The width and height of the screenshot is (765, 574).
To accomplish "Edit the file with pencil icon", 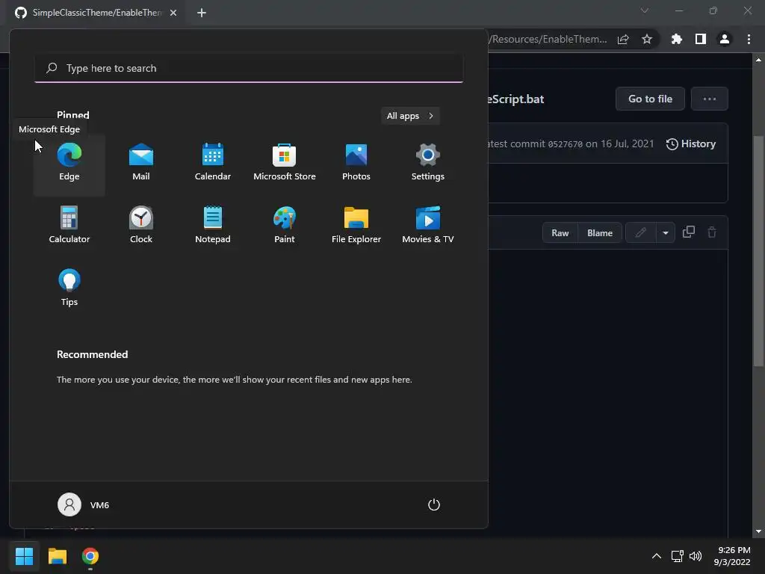I will 640,233.
